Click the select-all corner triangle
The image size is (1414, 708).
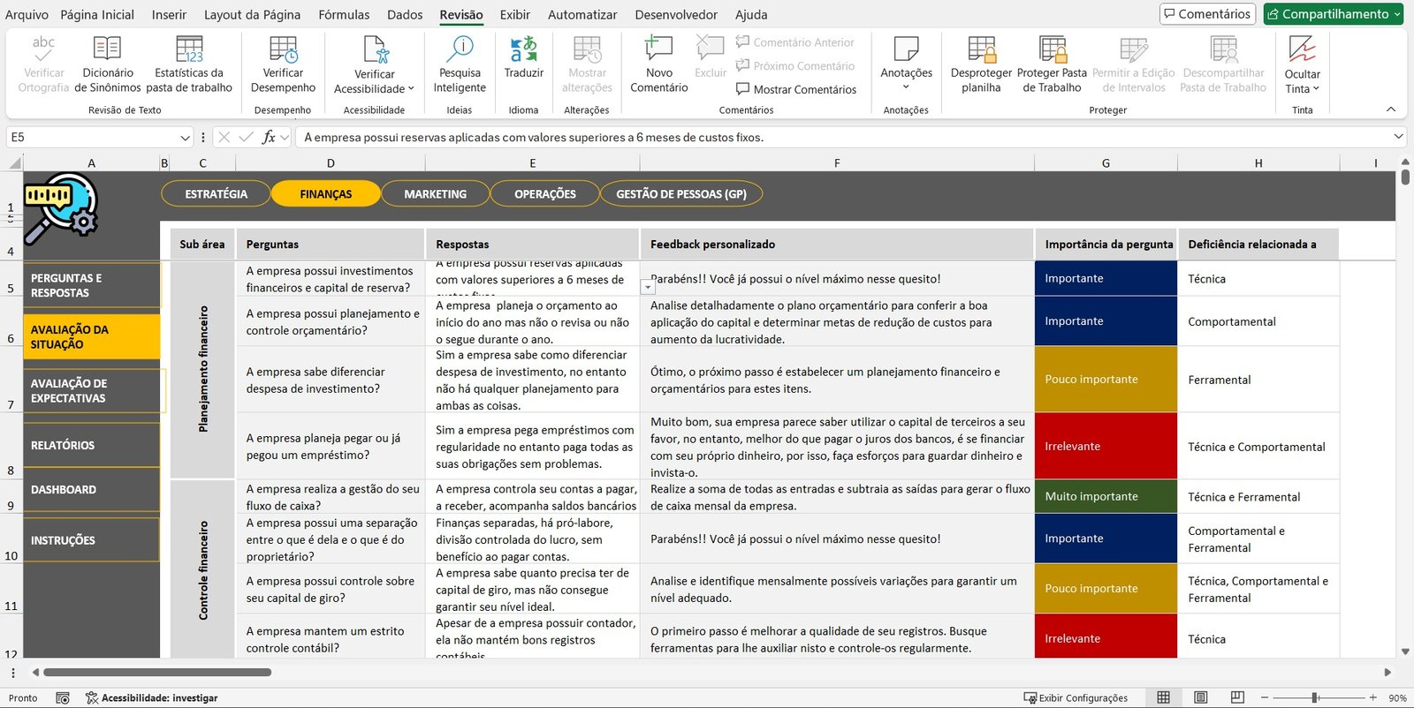tap(14, 163)
